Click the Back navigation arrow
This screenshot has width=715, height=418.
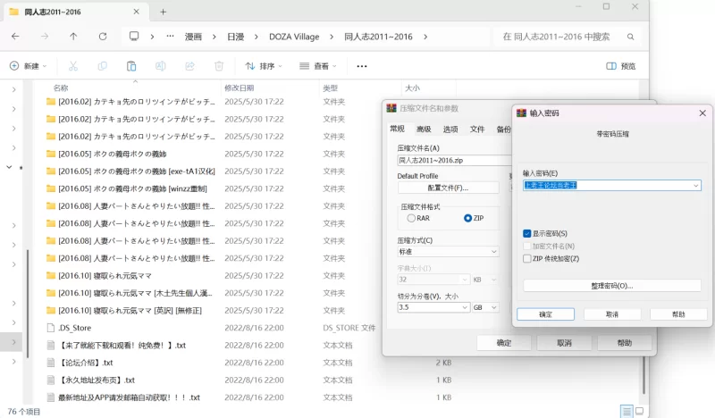15,37
